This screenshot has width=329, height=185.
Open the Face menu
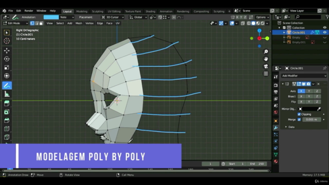click(x=109, y=23)
